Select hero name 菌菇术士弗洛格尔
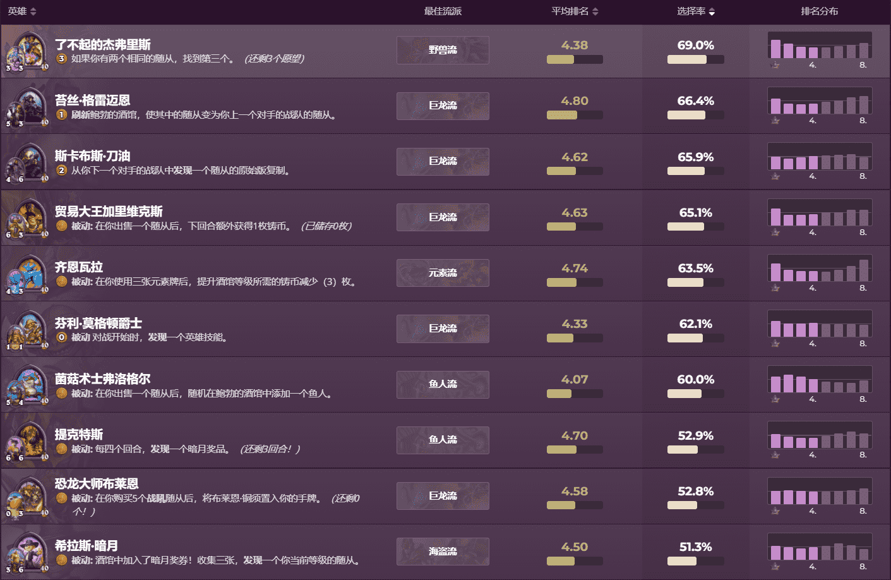 tap(103, 379)
